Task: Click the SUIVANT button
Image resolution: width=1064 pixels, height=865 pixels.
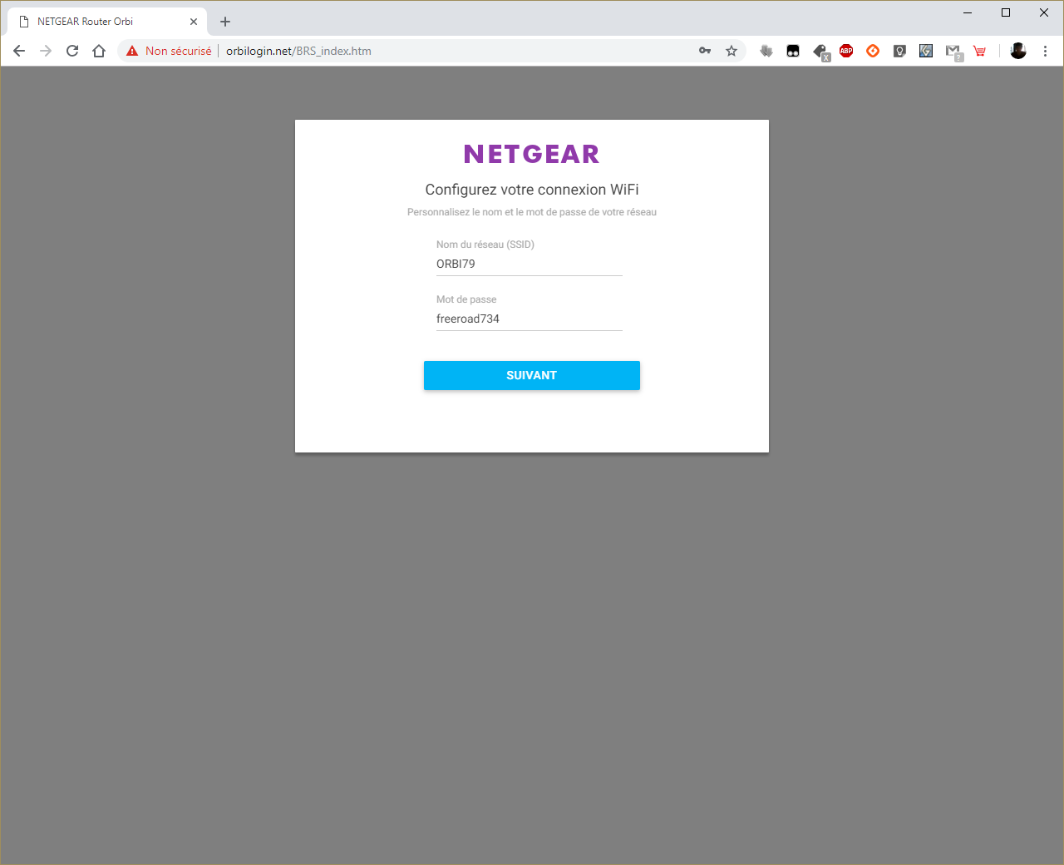Action: point(532,375)
